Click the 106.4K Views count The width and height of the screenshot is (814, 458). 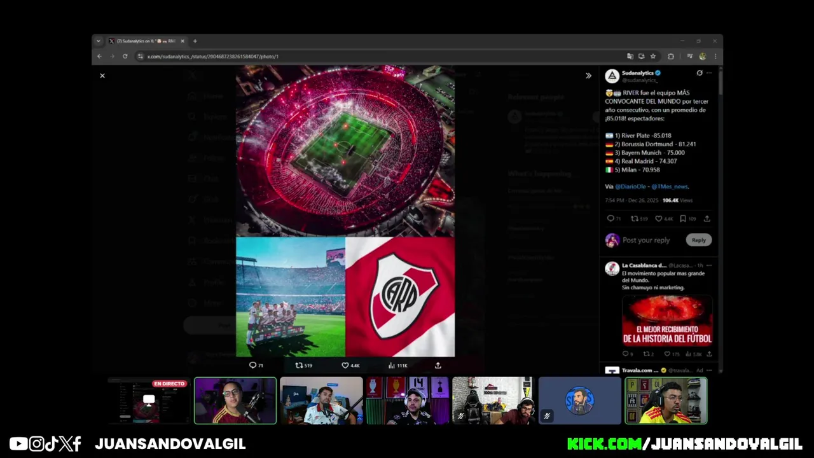click(677, 200)
